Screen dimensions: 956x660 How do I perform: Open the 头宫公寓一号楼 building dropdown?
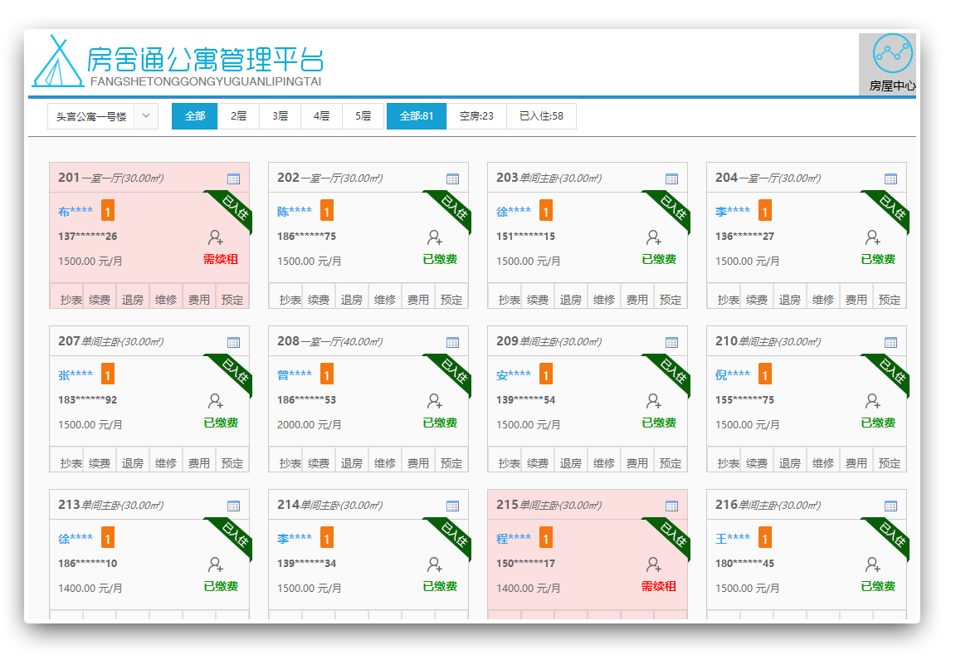[102, 117]
